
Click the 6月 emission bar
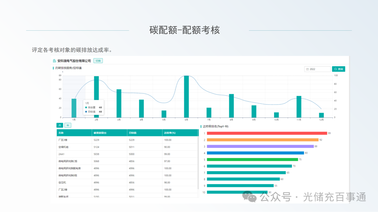point(186,97)
